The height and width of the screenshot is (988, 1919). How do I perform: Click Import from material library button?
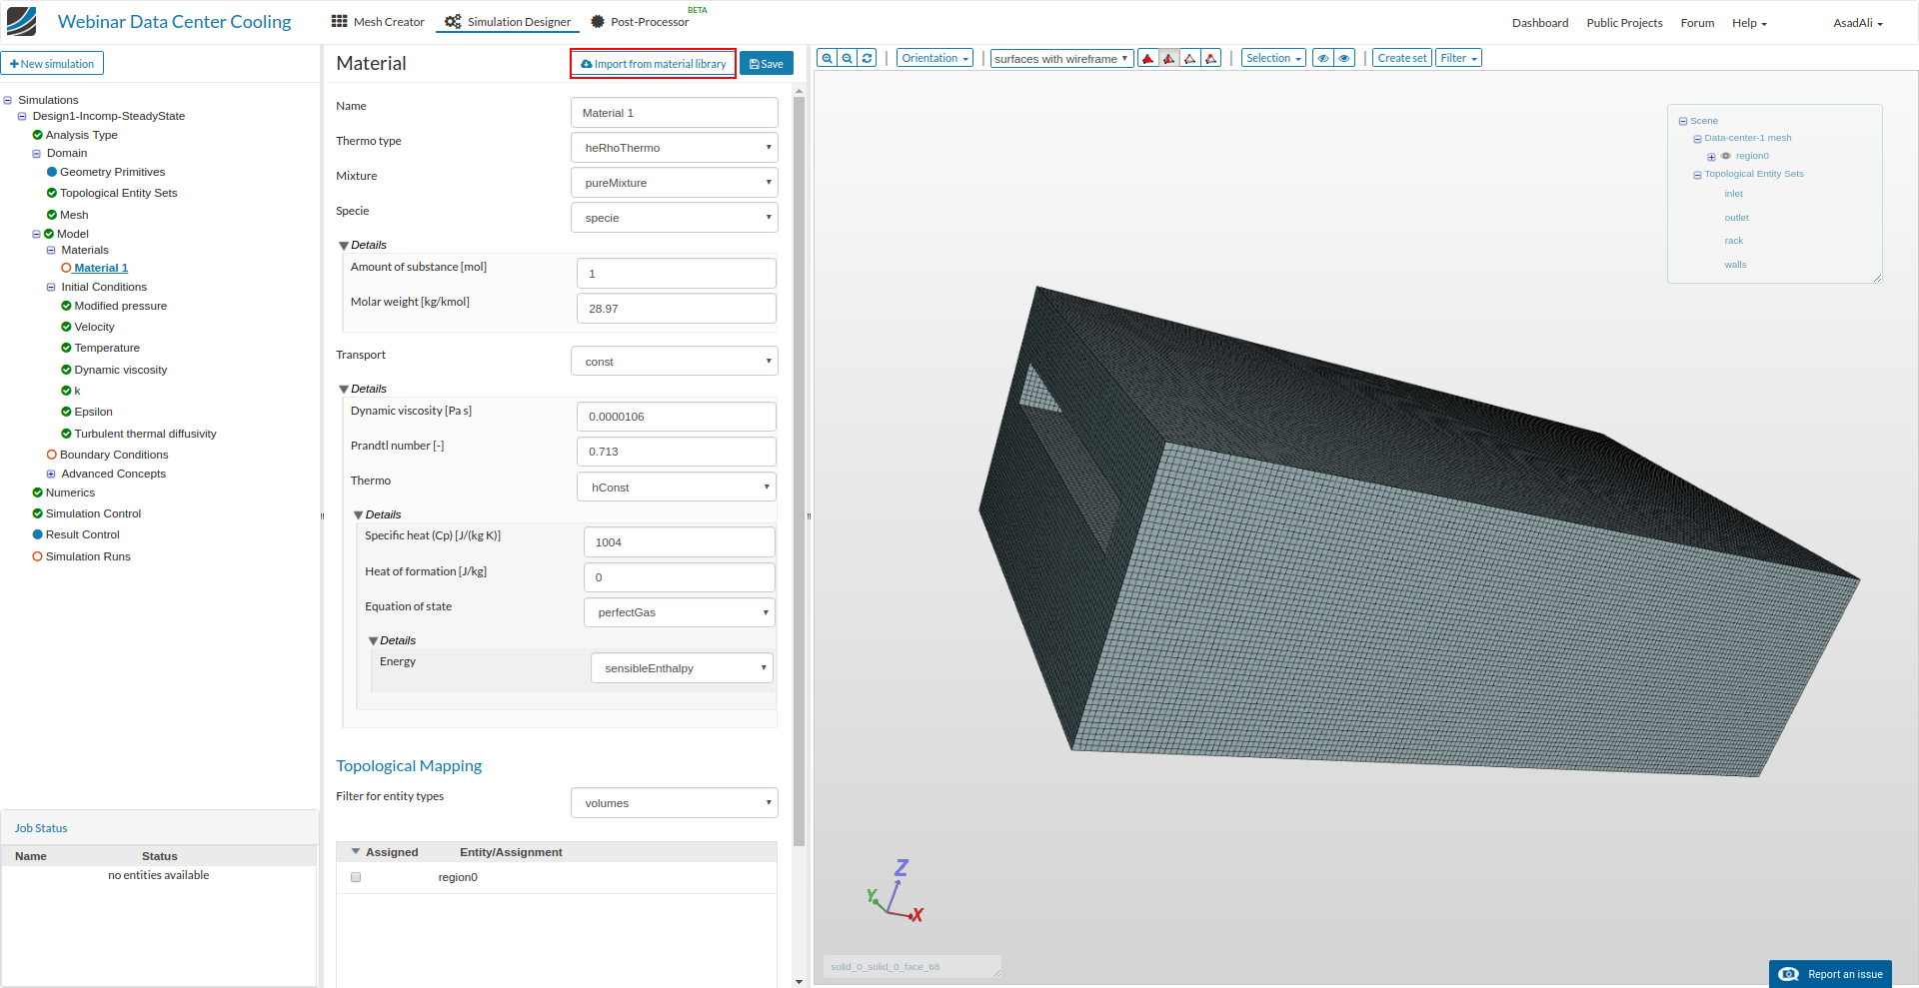tap(653, 64)
